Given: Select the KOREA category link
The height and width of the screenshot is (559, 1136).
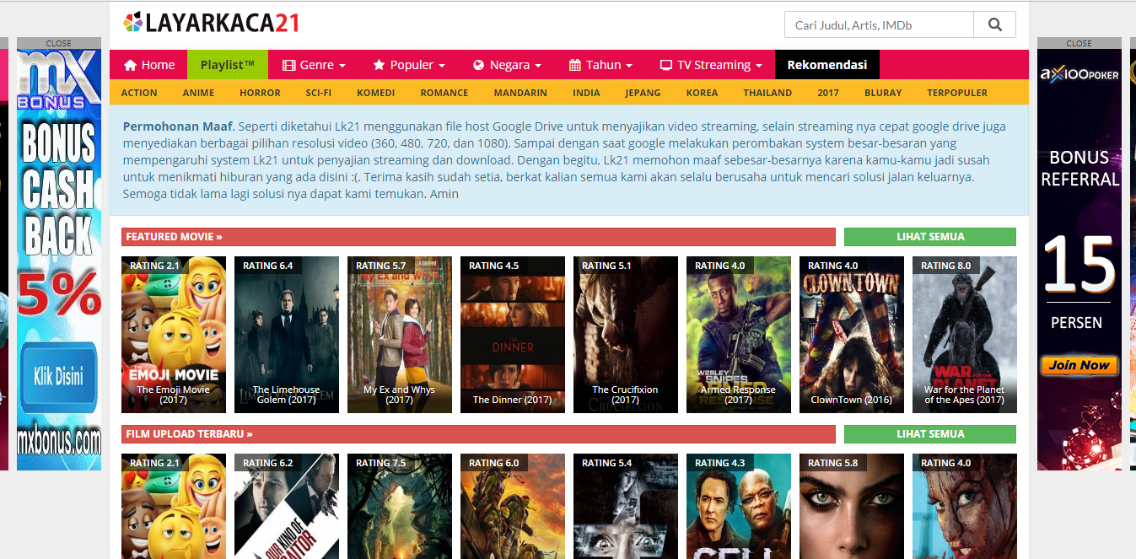Looking at the screenshot, I should tap(702, 93).
